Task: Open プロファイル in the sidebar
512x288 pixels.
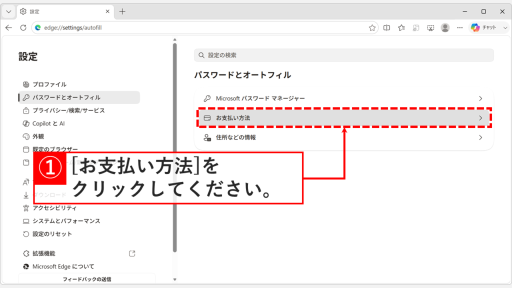Action: pos(79,84)
